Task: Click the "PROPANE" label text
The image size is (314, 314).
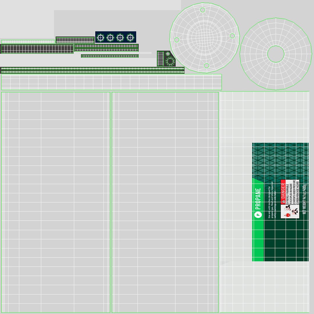Action: (258, 199)
